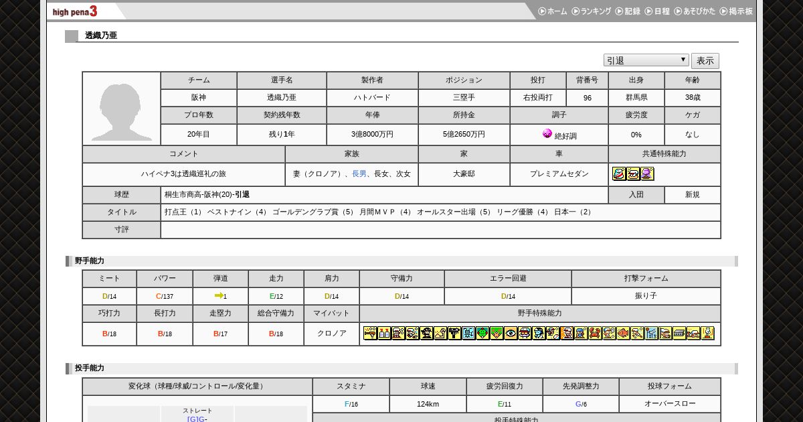Click the eye ability icon

pos(511,333)
